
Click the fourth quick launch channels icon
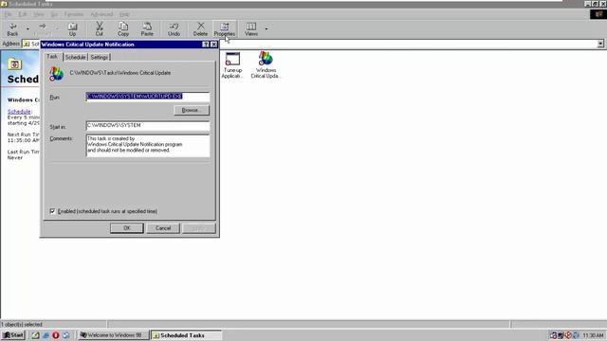pos(66,335)
